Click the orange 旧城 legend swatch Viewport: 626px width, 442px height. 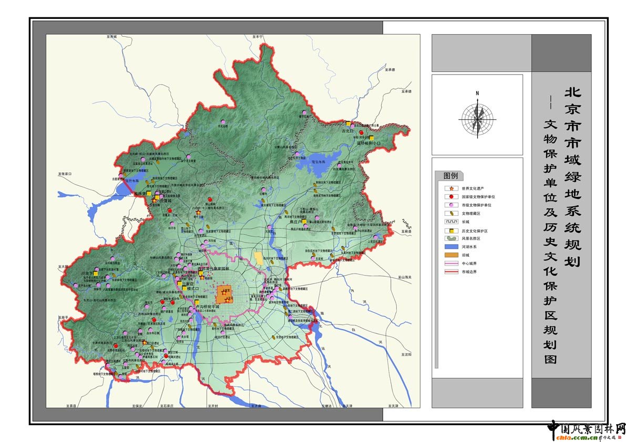[x=450, y=255]
